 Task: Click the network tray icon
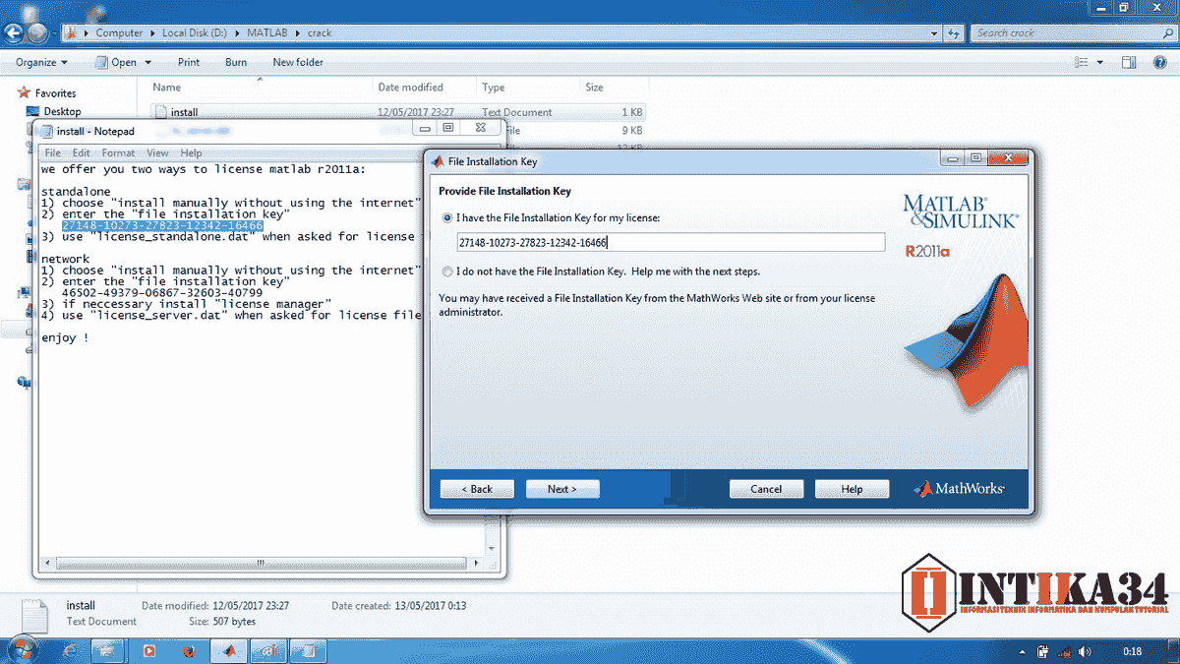pyautogui.click(x=1065, y=651)
